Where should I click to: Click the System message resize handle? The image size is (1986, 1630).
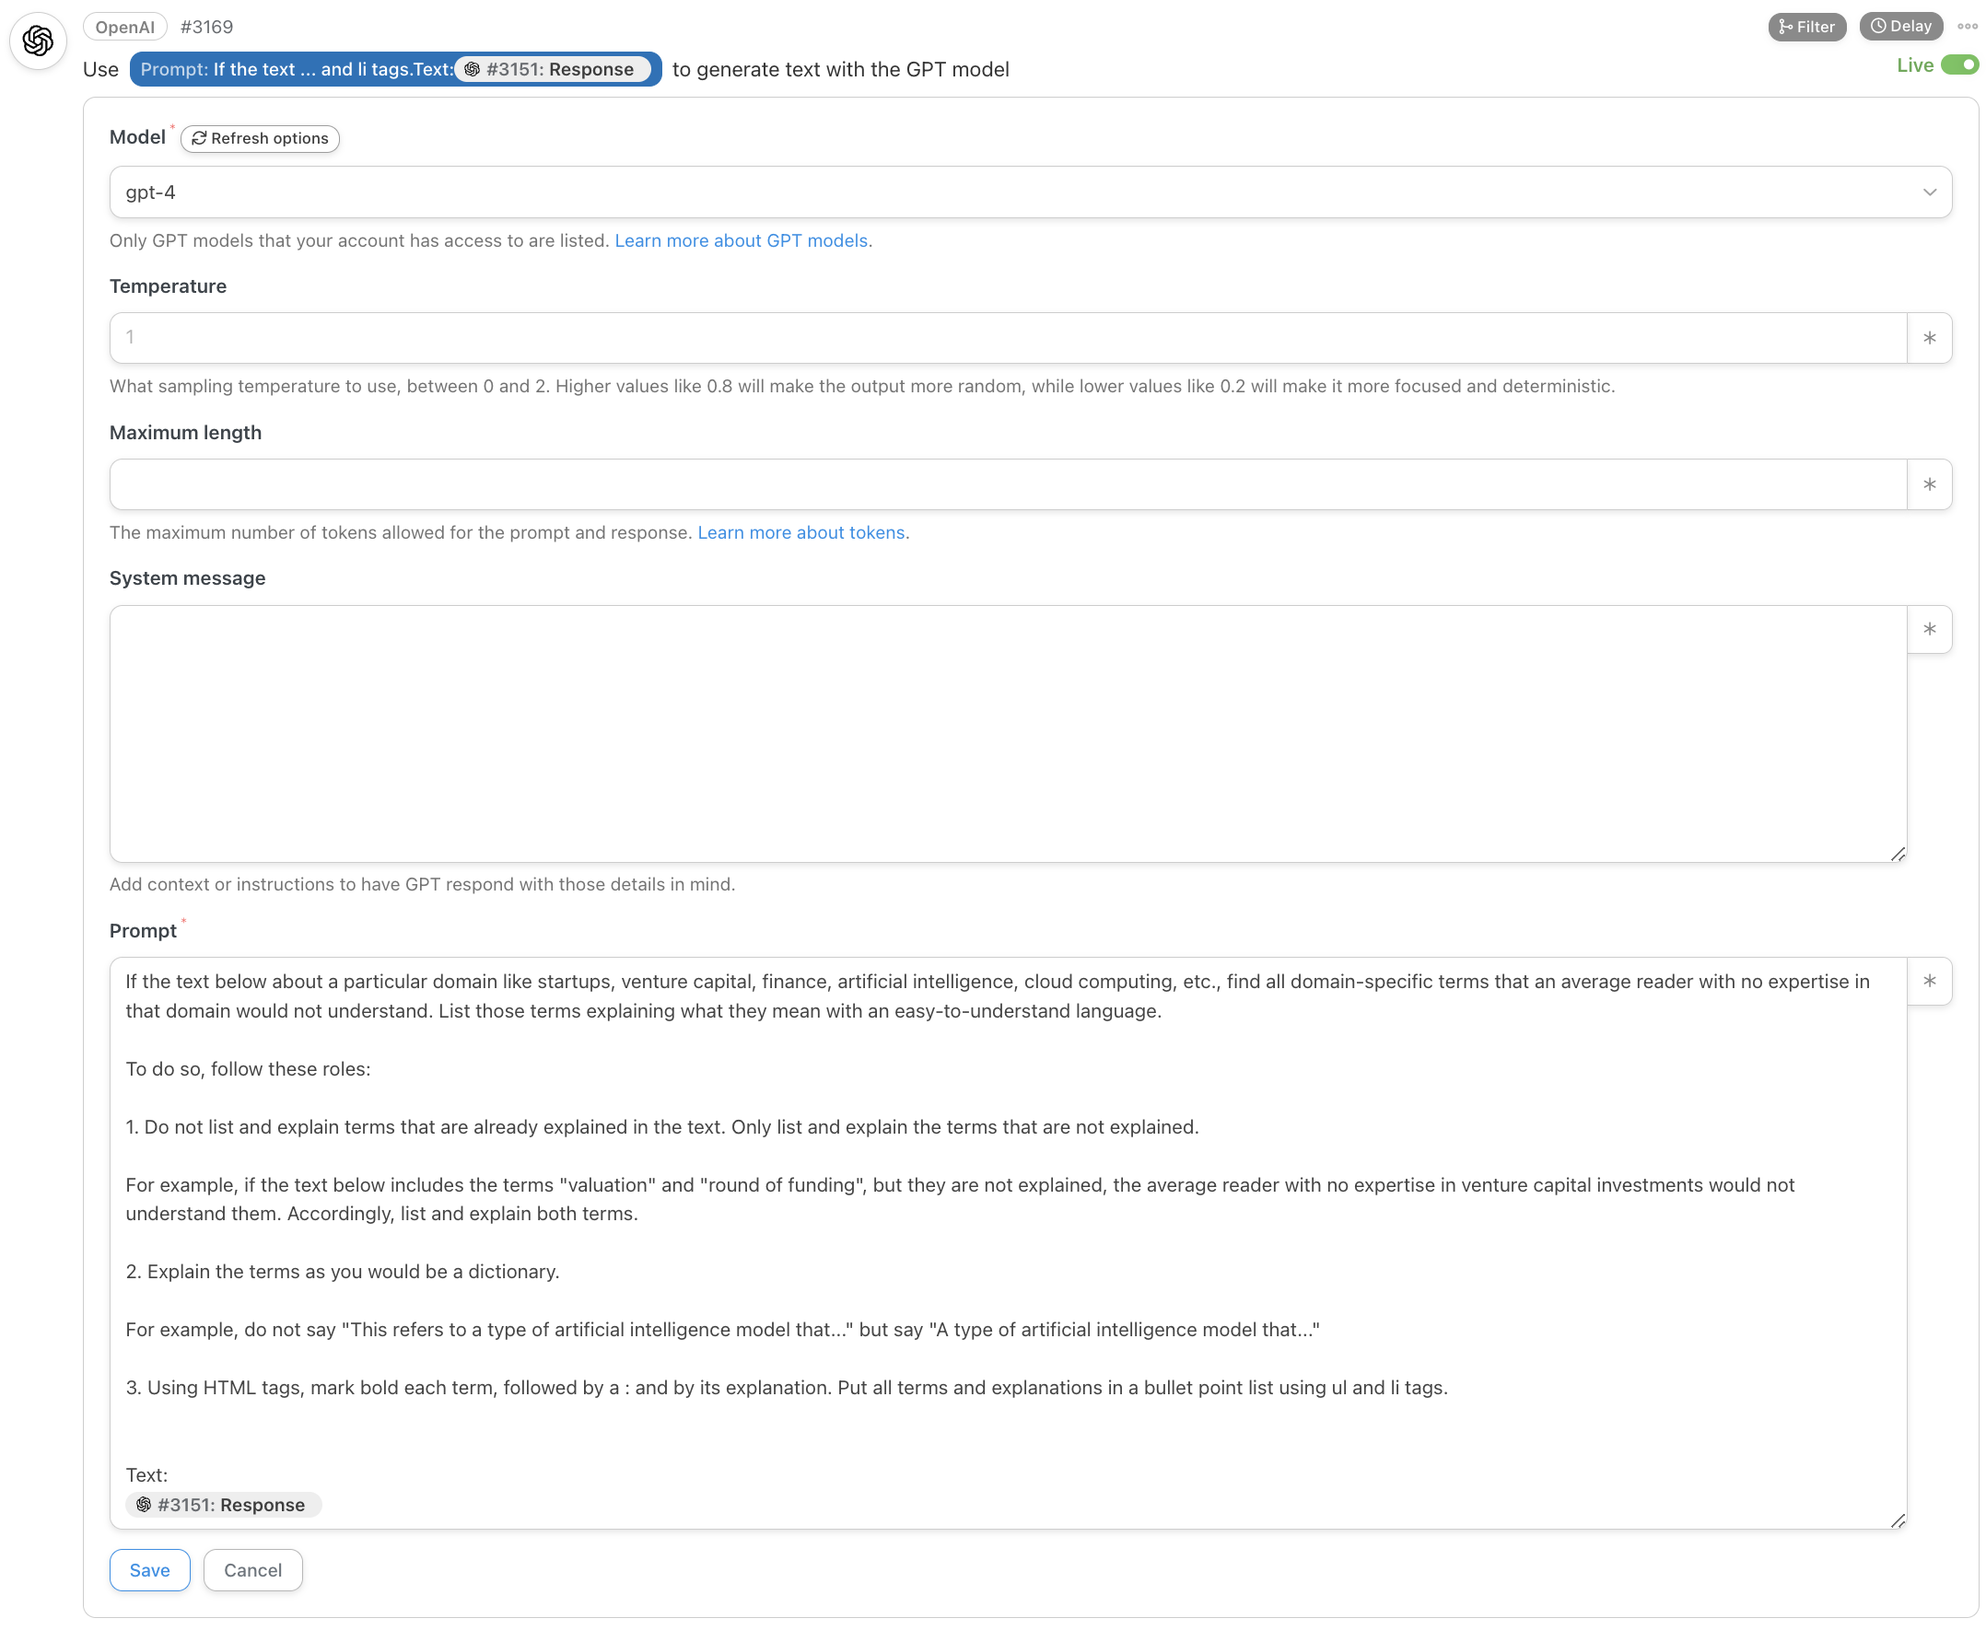(1897, 854)
